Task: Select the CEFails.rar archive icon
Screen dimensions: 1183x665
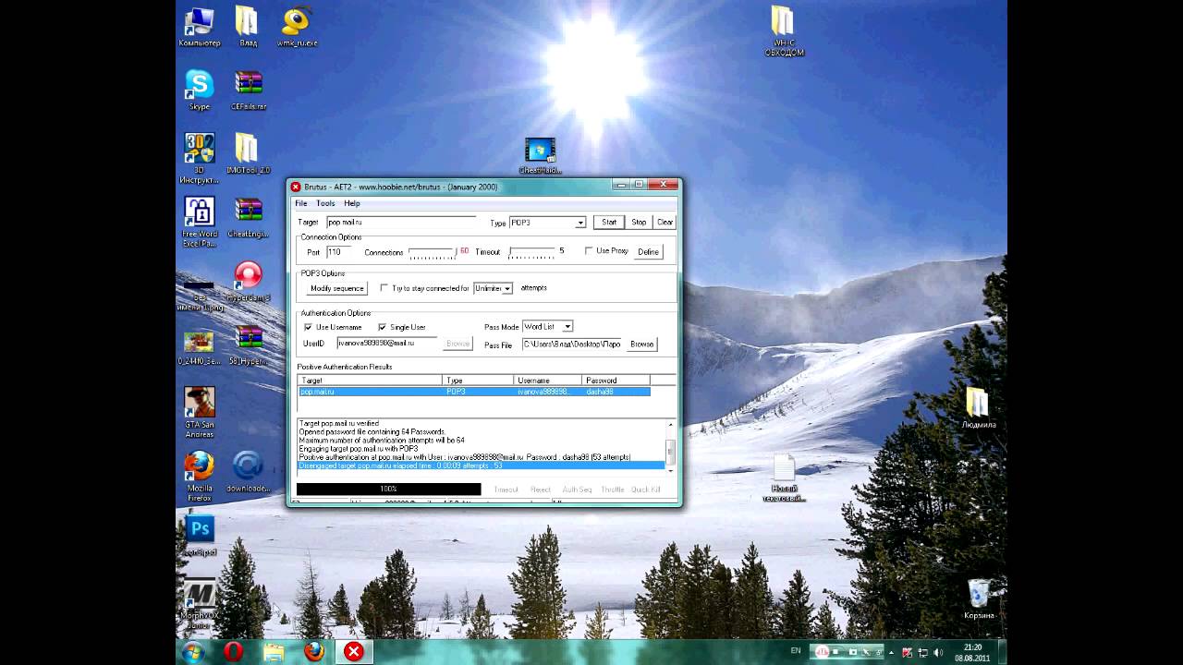Action: 248,90
